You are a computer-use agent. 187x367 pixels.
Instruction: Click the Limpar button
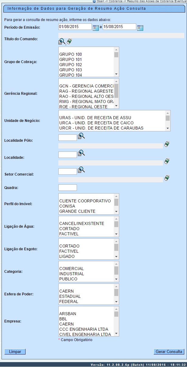(x=15, y=351)
